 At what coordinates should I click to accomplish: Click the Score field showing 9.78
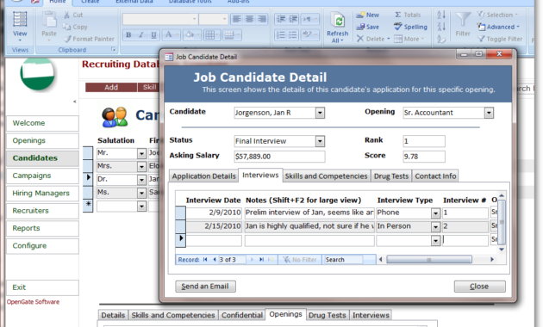coord(424,157)
